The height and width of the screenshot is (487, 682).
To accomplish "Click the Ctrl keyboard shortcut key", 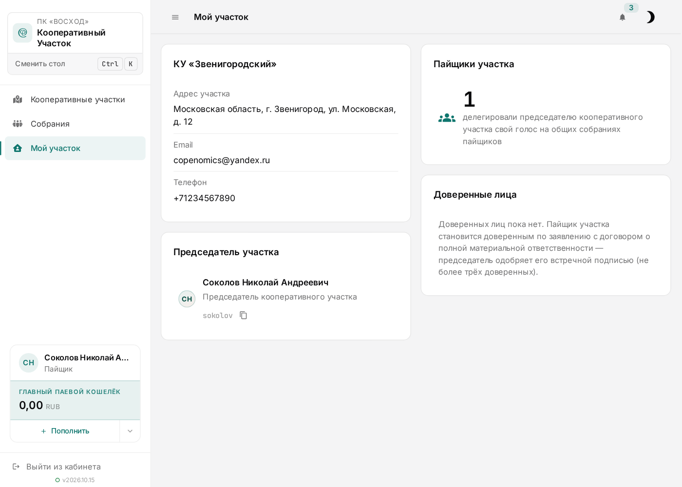I will click(110, 64).
